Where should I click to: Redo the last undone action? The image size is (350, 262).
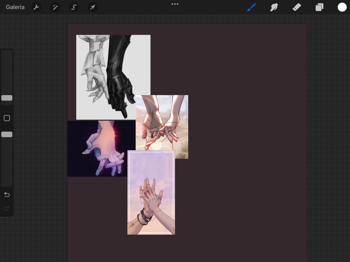[x=7, y=208]
